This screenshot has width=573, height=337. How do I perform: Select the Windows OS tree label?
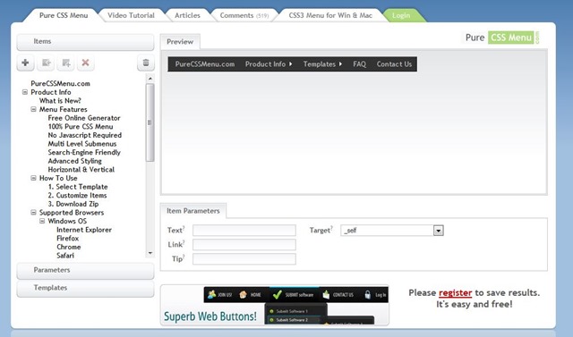pos(67,221)
